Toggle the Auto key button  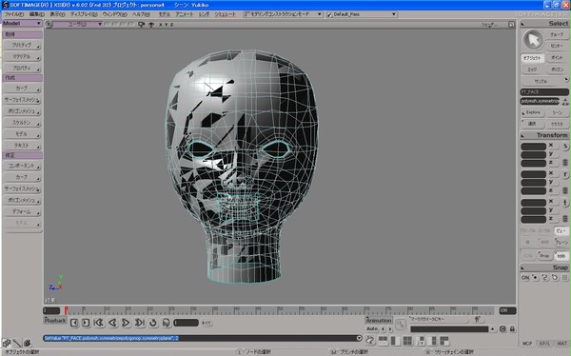click(x=372, y=328)
